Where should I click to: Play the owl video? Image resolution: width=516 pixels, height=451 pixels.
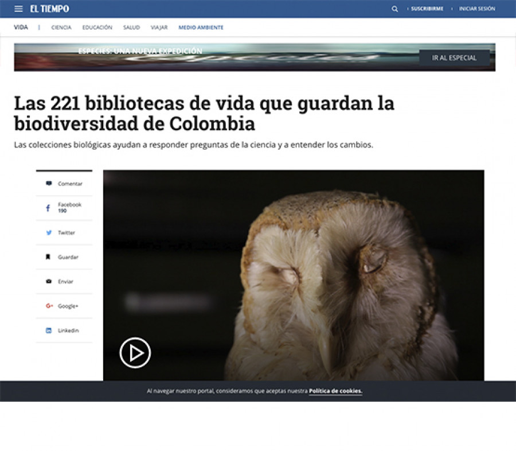point(135,353)
